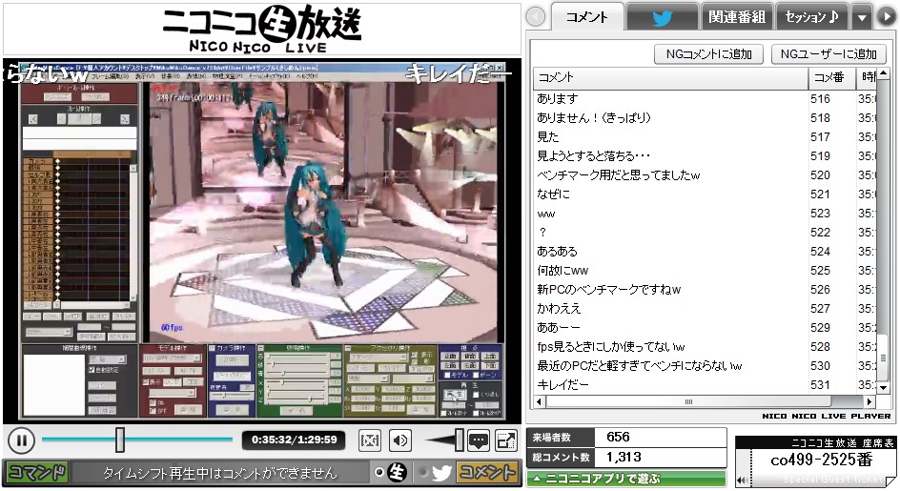Mute the player with the speaker icon

click(400, 441)
